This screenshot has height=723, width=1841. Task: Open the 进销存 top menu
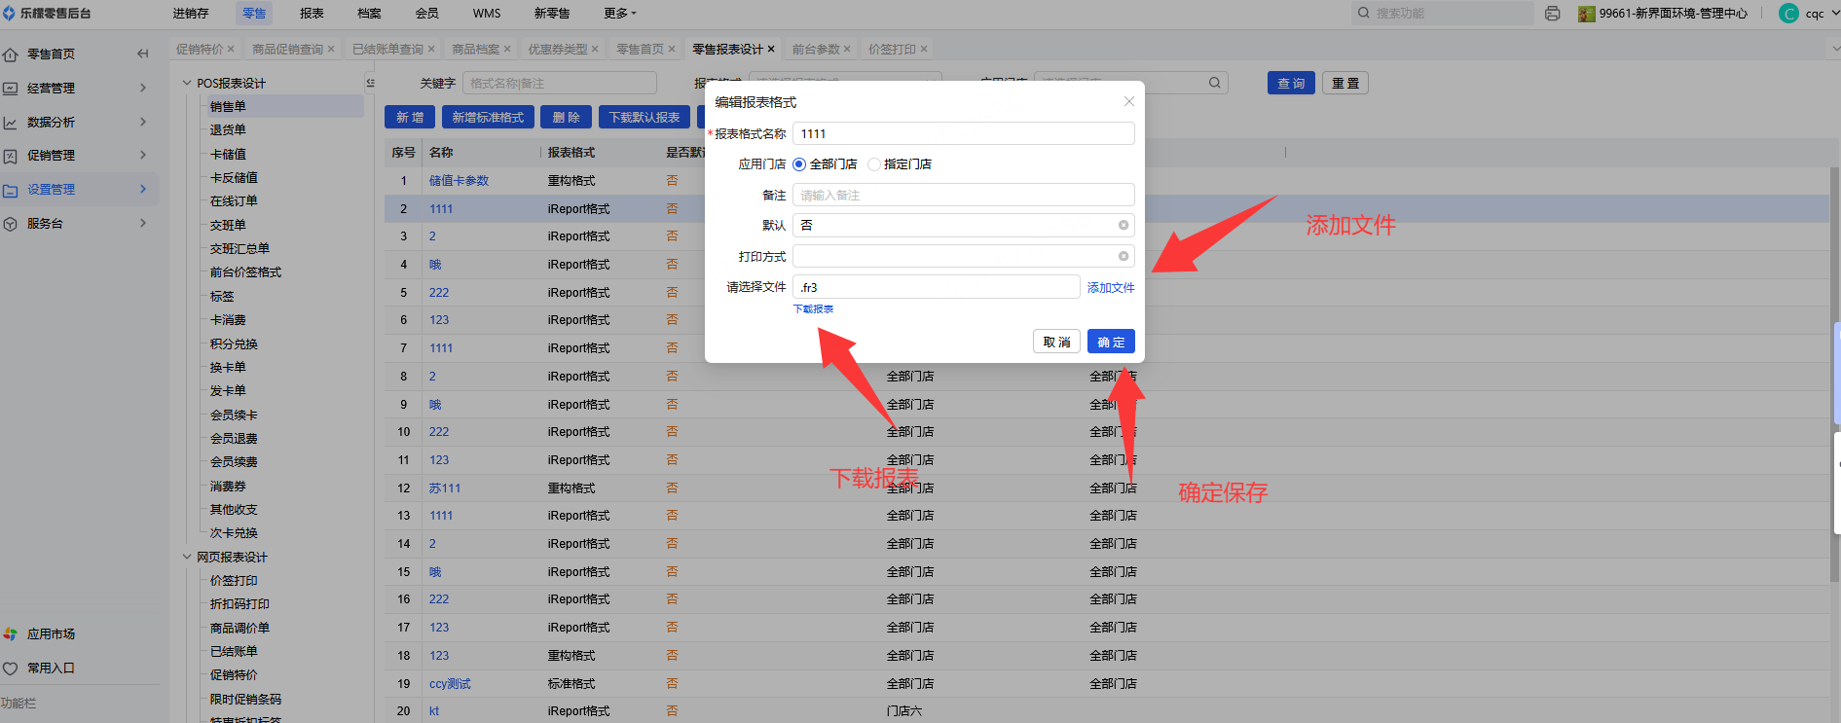tap(191, 14)
